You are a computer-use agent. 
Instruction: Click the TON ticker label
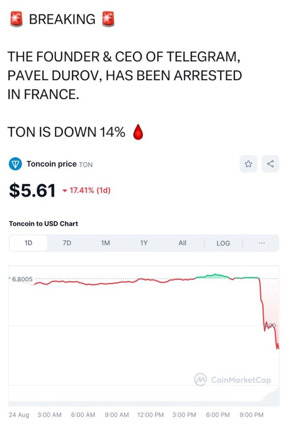click(86, 164)
